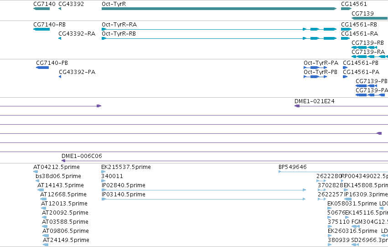Click the CG7140-PB protein feature
Screen dimensions: 388x247
click(x=42, y=68)
